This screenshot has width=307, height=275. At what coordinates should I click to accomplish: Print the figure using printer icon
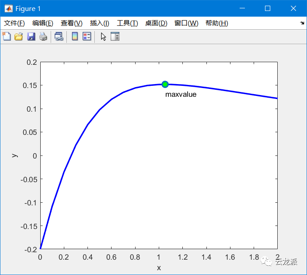(43, 37)
